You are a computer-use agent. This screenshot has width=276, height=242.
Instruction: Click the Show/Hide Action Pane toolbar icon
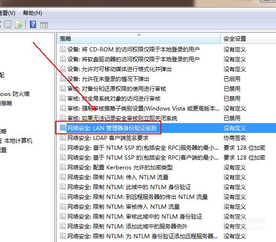[44, 25]
